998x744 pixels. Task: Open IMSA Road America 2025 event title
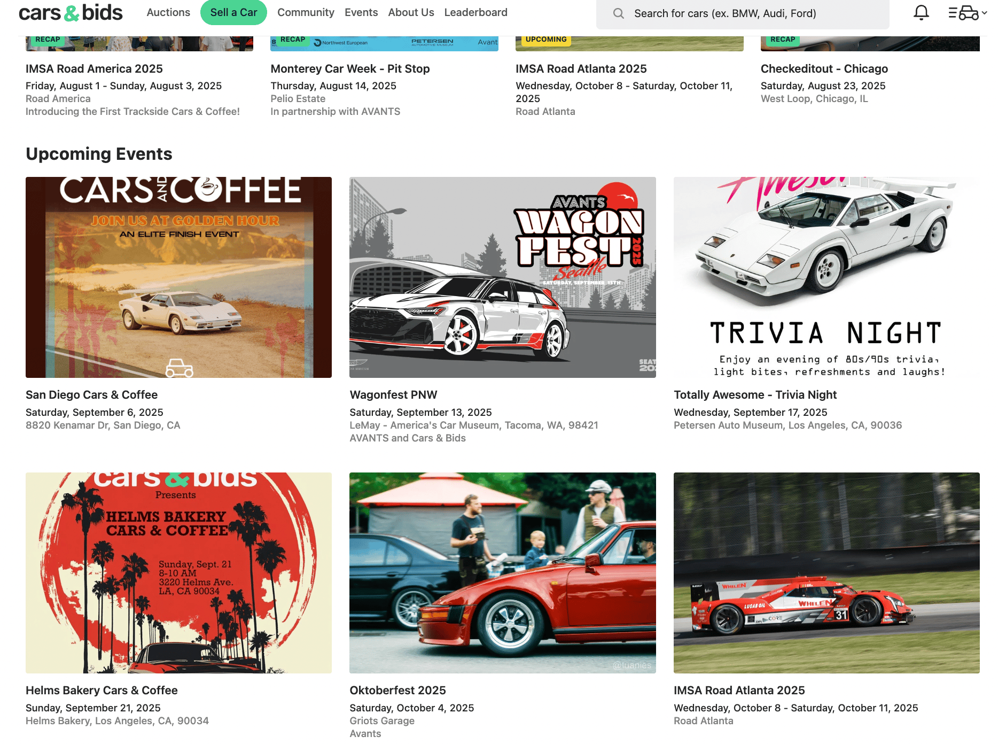click(94, 69)
